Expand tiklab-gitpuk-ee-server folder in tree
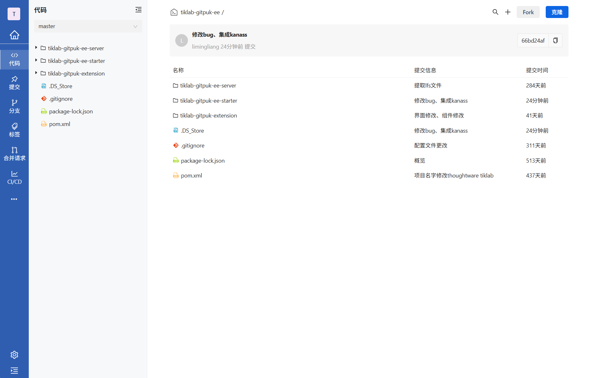Image resolution: width=589 pixels, height=378 pixels. tap(36, 48)
